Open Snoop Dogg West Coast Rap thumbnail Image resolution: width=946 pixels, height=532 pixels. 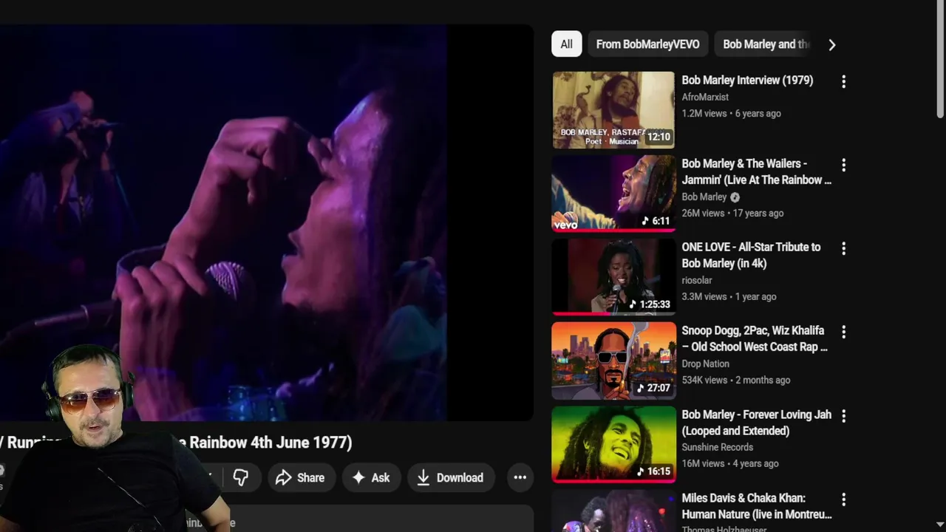613,361
